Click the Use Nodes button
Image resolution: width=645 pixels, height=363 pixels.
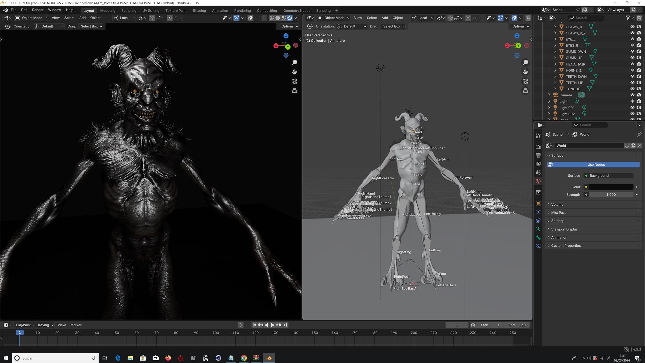tap(593, 165)
